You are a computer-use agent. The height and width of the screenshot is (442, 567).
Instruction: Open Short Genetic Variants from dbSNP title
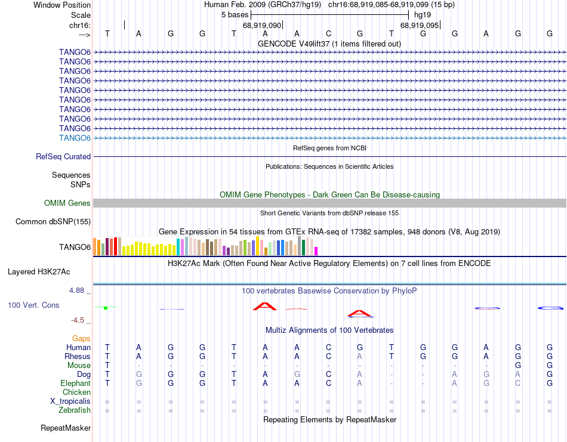[329, 213]
